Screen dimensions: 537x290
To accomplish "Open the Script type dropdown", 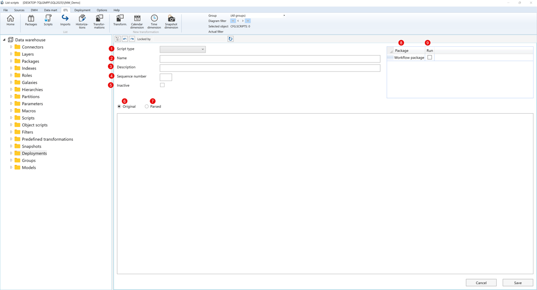I will [182, 49].
